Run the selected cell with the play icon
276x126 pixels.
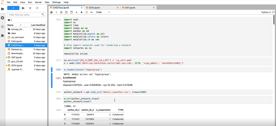pyautogui.click(x=77, y=12)
